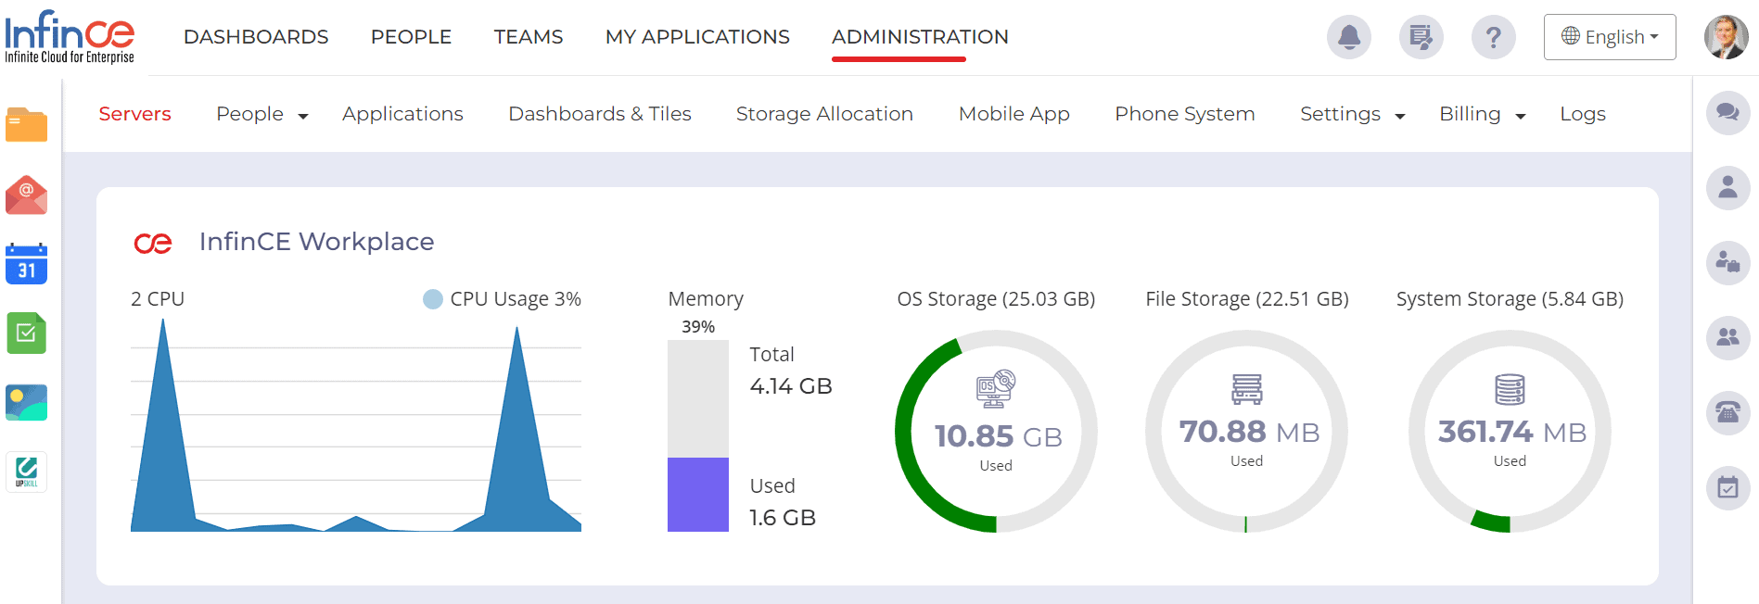Click the File Storage drive icon
This screenshot has width=1759, height=604.
[1246, 389]
